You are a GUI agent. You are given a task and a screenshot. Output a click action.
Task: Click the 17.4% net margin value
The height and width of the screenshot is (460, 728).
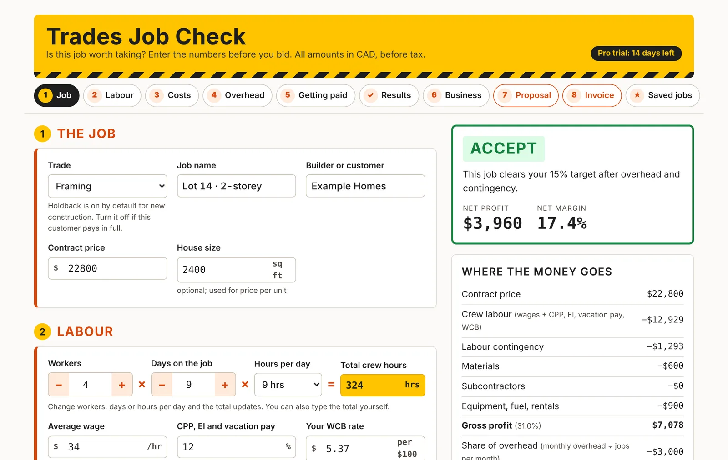pyautogui.click(x=562, y=223)
